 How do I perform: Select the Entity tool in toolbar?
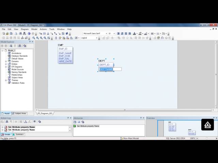click(x=44, y=34)
